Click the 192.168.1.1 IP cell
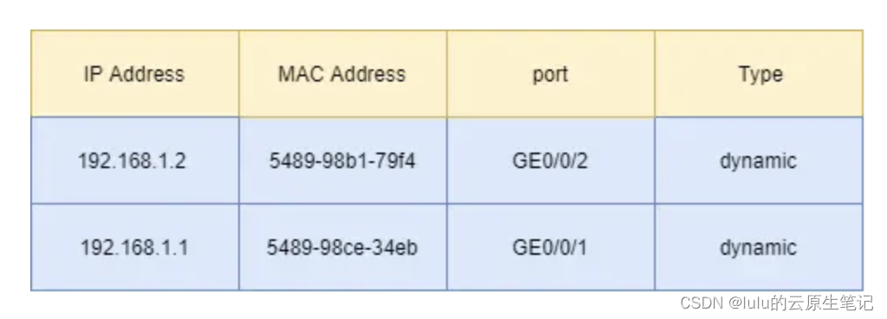Viewport: 887px width, 319px height. 134,247
